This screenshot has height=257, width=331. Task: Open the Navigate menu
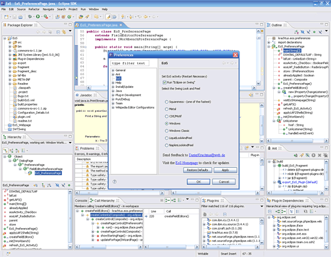pyautogui.click(x=48, y=9)
